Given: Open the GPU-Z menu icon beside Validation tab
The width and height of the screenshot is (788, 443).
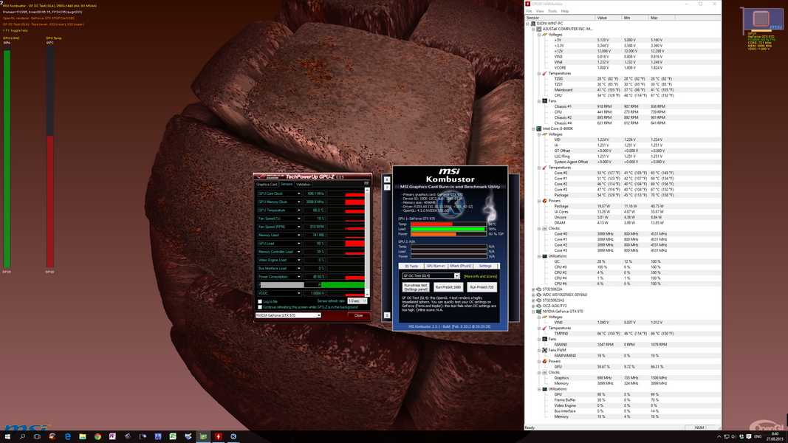Looking at the screenshot, I should tap(366, 183).
